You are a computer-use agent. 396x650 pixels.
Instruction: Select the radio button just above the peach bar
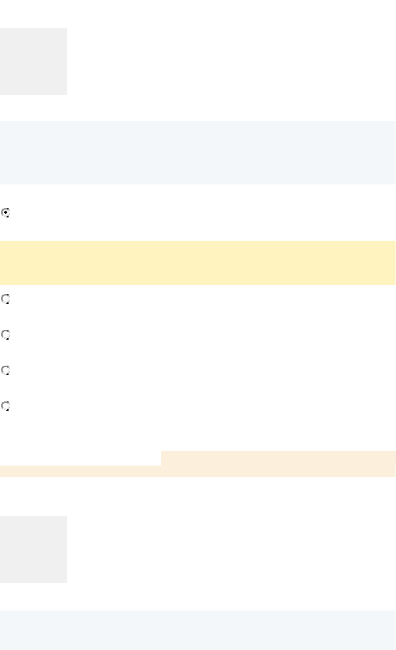click(x=6, y=406)
